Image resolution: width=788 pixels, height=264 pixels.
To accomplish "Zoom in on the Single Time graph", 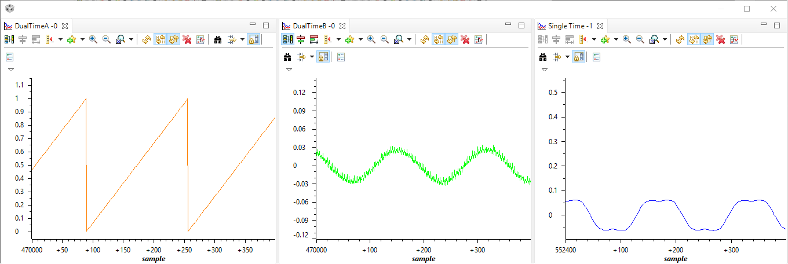I will tap(627, 39).
